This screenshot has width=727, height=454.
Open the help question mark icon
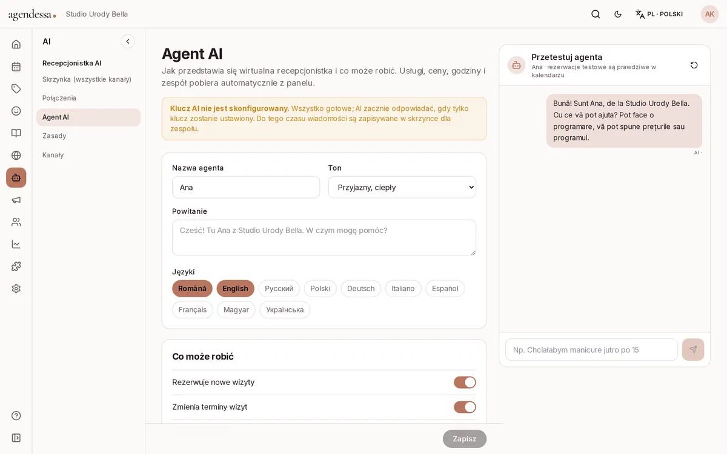(x=16, y=416)
